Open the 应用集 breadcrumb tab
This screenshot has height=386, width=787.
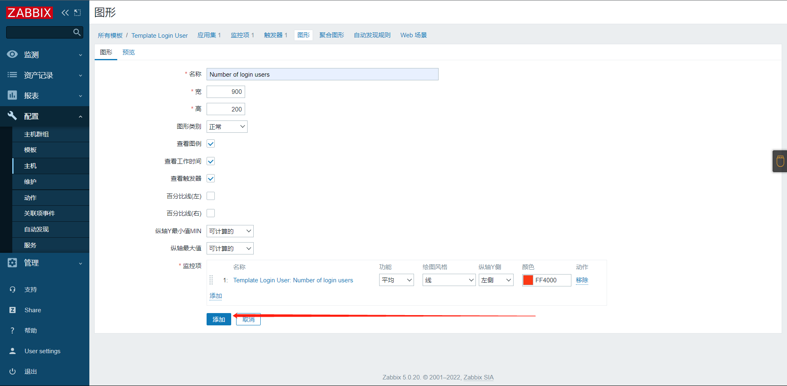209,35
